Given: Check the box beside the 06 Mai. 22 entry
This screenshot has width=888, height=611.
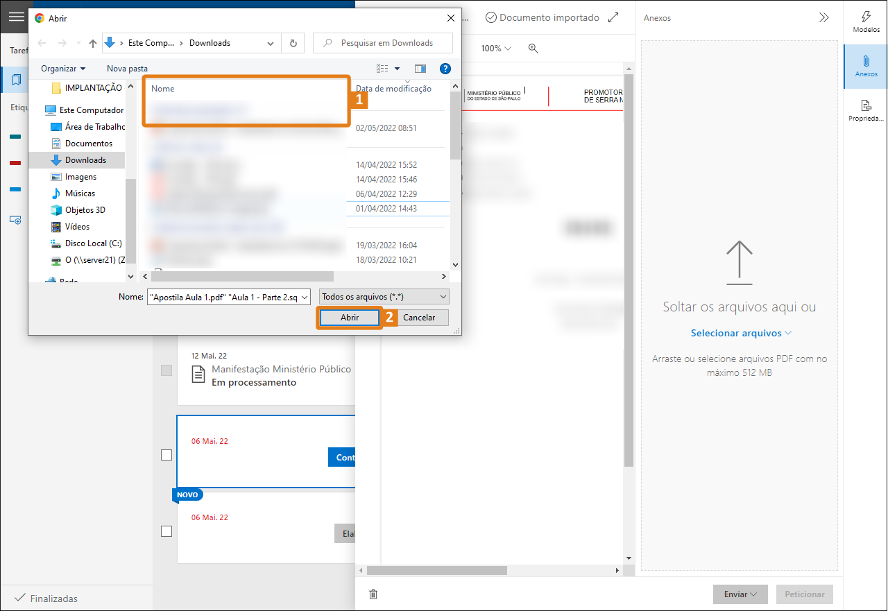Looking at the screenshot, I should point(166,455).
